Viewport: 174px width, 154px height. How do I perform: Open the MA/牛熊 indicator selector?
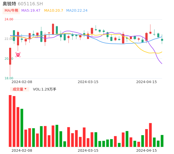point(11,10)
